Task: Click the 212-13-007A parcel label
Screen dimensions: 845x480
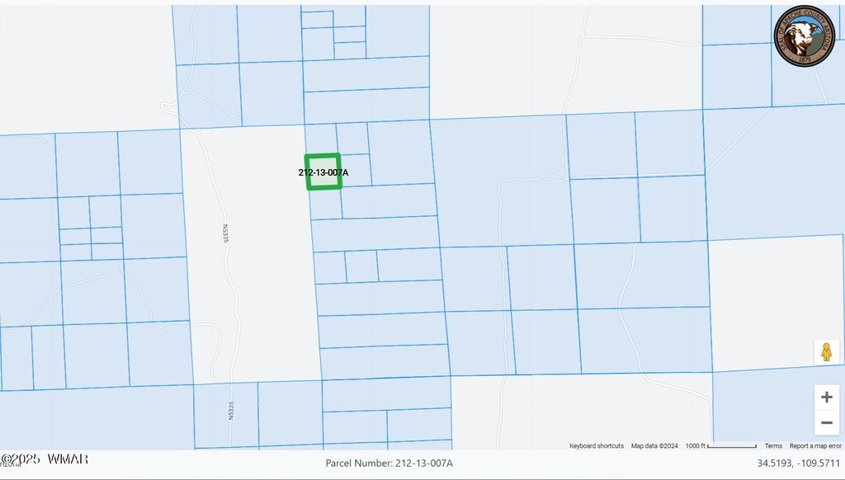Action: 323,172
